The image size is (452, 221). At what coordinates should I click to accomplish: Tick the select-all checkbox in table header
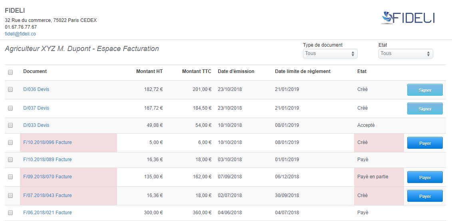point(10,72)
